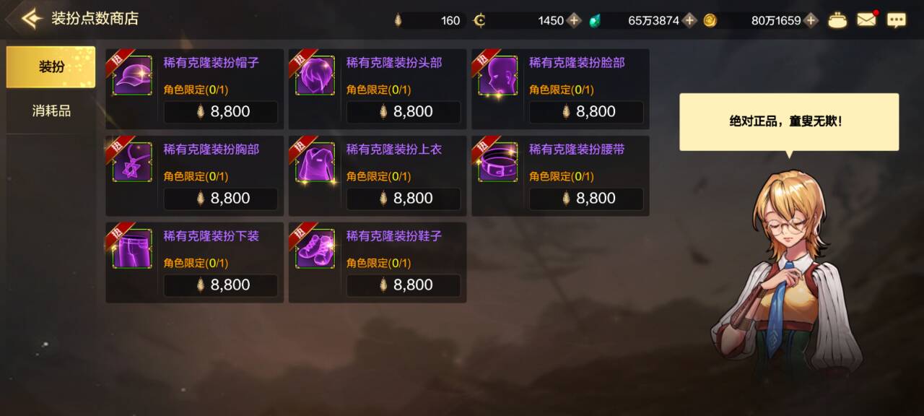Open the gold pouch icon beside mail
924x416 pixels.
pos(837,20)
